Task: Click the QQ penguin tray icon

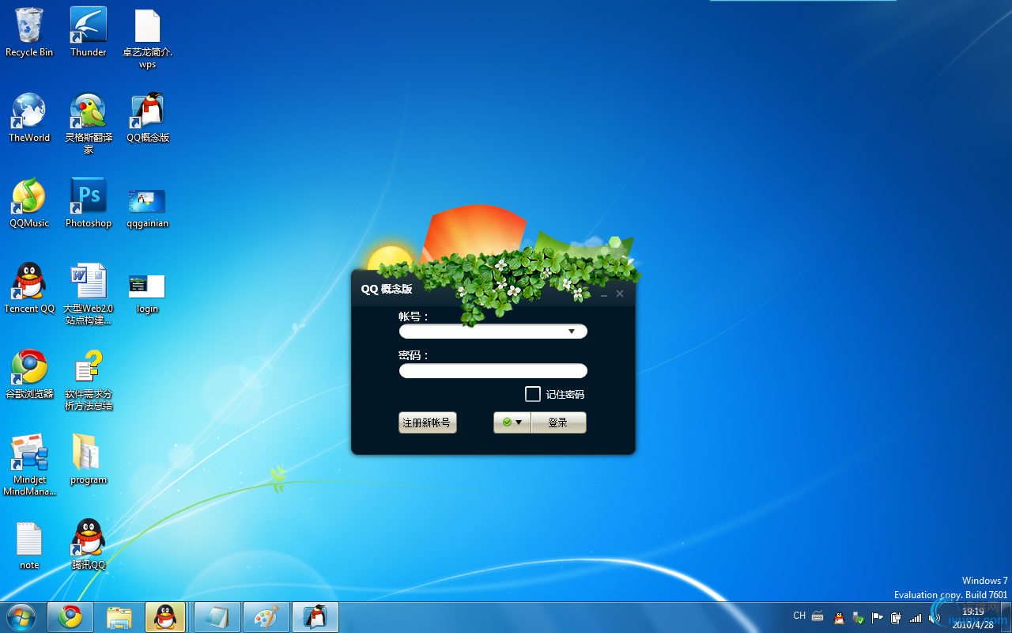Action: 839,618
